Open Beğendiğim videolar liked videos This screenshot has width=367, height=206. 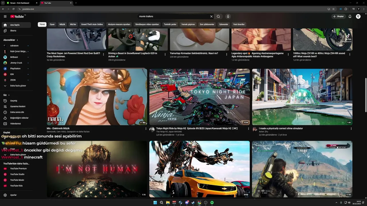tap(16, 118)
